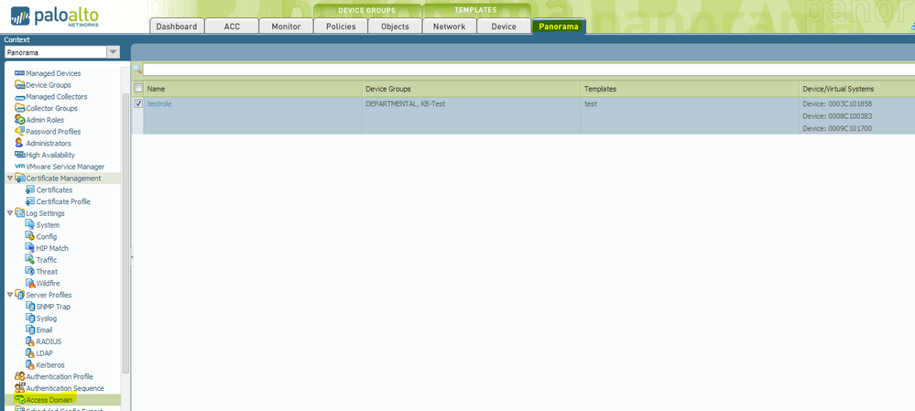Click the Managed Devices icon in sidebar
Viewport: 915px width, 411px height.
click(x=19, y=73)
